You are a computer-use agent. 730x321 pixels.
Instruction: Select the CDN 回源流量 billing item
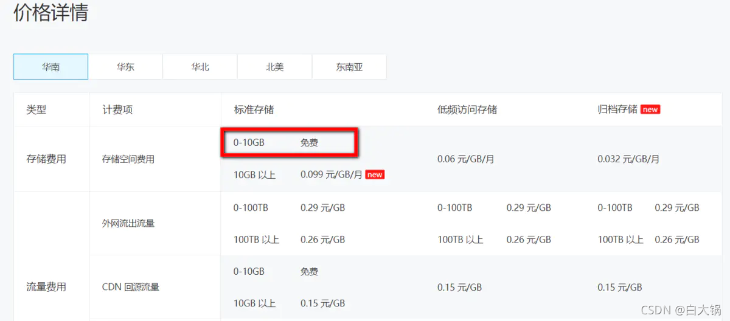tap(131, 287)
